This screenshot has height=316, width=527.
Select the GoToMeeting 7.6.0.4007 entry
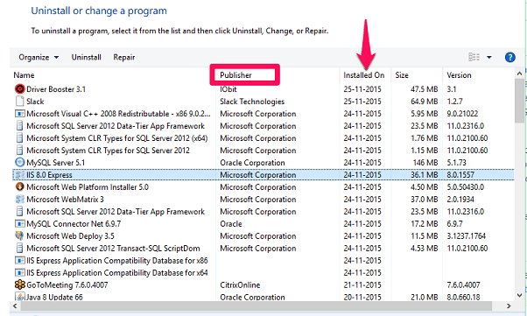[x=67, y=285]
